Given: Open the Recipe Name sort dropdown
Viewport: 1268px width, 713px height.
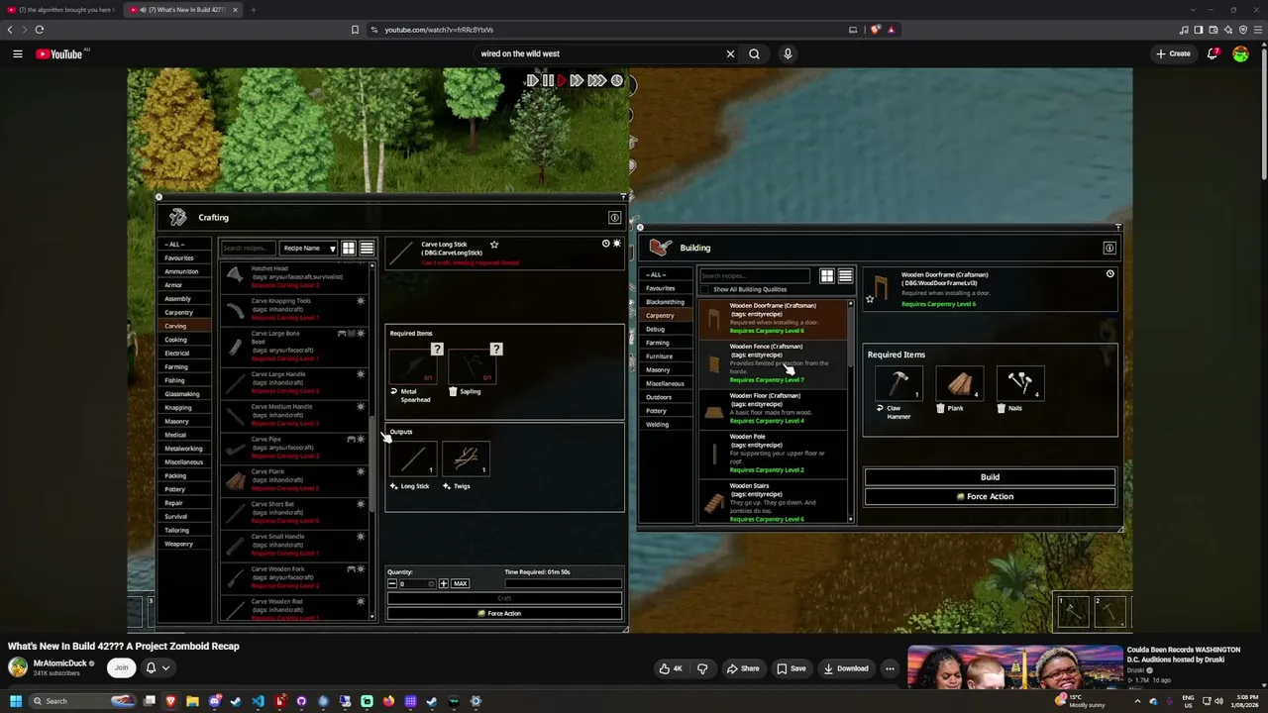Looking at the screenshot, I should [x=308, y=249].
